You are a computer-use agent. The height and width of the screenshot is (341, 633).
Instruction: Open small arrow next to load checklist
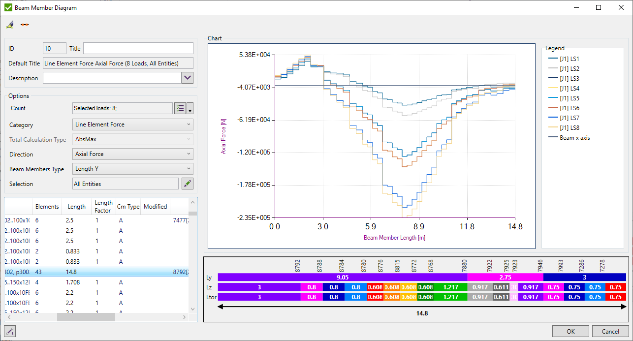[x=190, y=109]
